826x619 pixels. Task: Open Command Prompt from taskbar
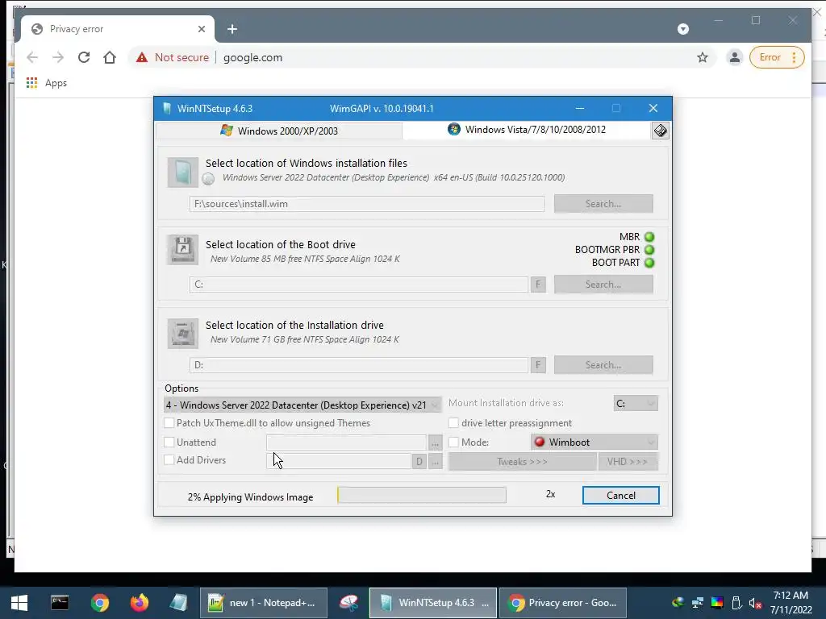pos(60,603)
